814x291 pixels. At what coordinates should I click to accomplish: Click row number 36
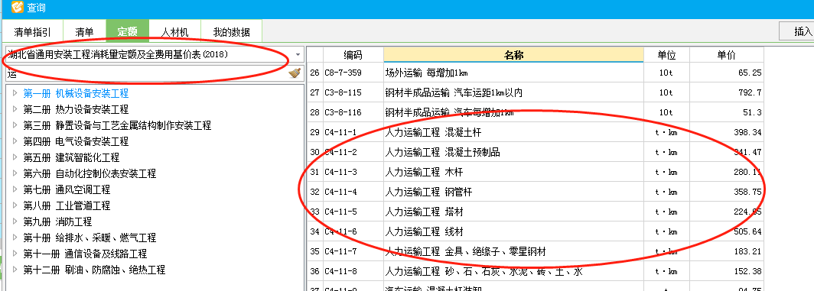pyautogui.click(x=314, y=271)
